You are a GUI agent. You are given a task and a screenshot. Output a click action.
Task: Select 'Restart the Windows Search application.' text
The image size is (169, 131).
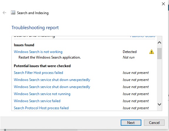pyautogui.click(x=49, y=57)
